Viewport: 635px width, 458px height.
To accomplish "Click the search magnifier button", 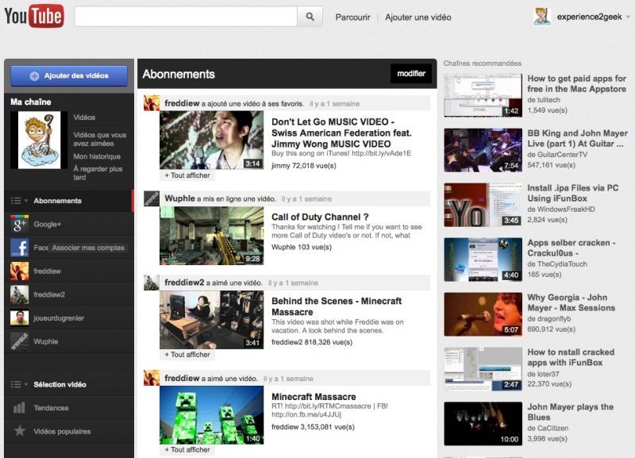I will pyautogui.click(x=310, y=17).
